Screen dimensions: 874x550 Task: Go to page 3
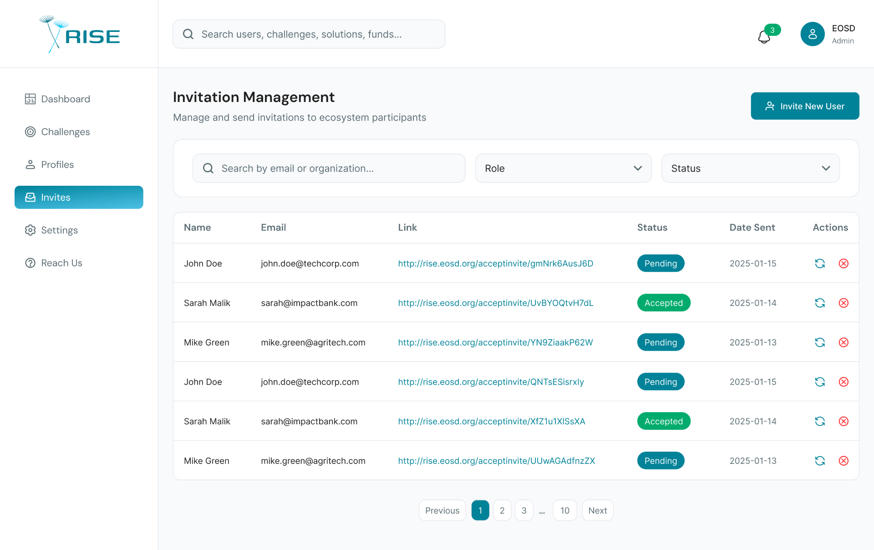point(524,510)
